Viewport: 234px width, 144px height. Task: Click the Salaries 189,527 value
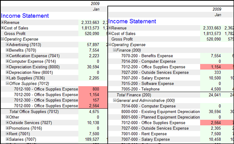pyautogui.click(x=92, y=139)
